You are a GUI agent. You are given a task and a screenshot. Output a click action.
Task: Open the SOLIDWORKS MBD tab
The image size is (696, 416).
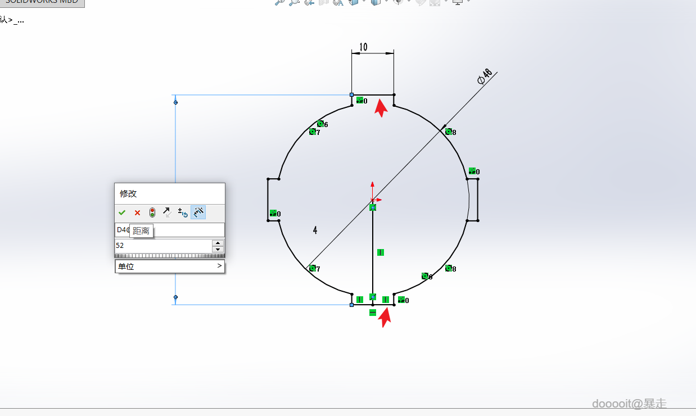pyautogui.click(x=42, y=2)
